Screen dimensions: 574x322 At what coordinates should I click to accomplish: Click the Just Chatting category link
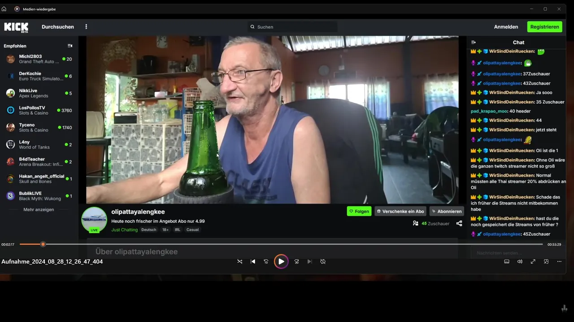(x=124, y=230)
